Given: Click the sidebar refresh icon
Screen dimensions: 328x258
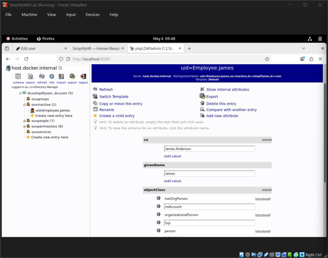Looking at the screenshot, I should click(42, 76).
